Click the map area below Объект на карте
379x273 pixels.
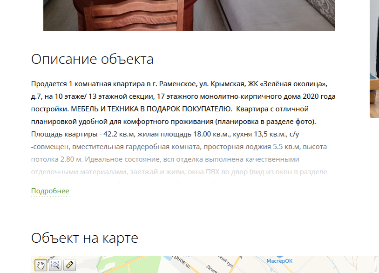pyautogui.click(x=205, y=264)
